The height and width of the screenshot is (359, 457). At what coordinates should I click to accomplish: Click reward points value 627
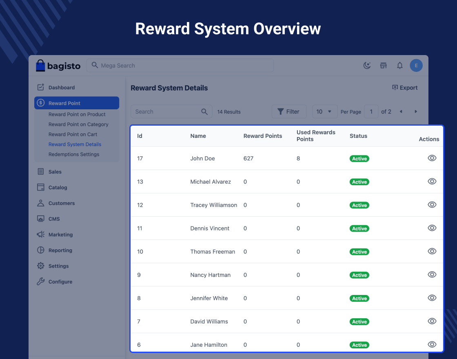[x=248, y=159]
